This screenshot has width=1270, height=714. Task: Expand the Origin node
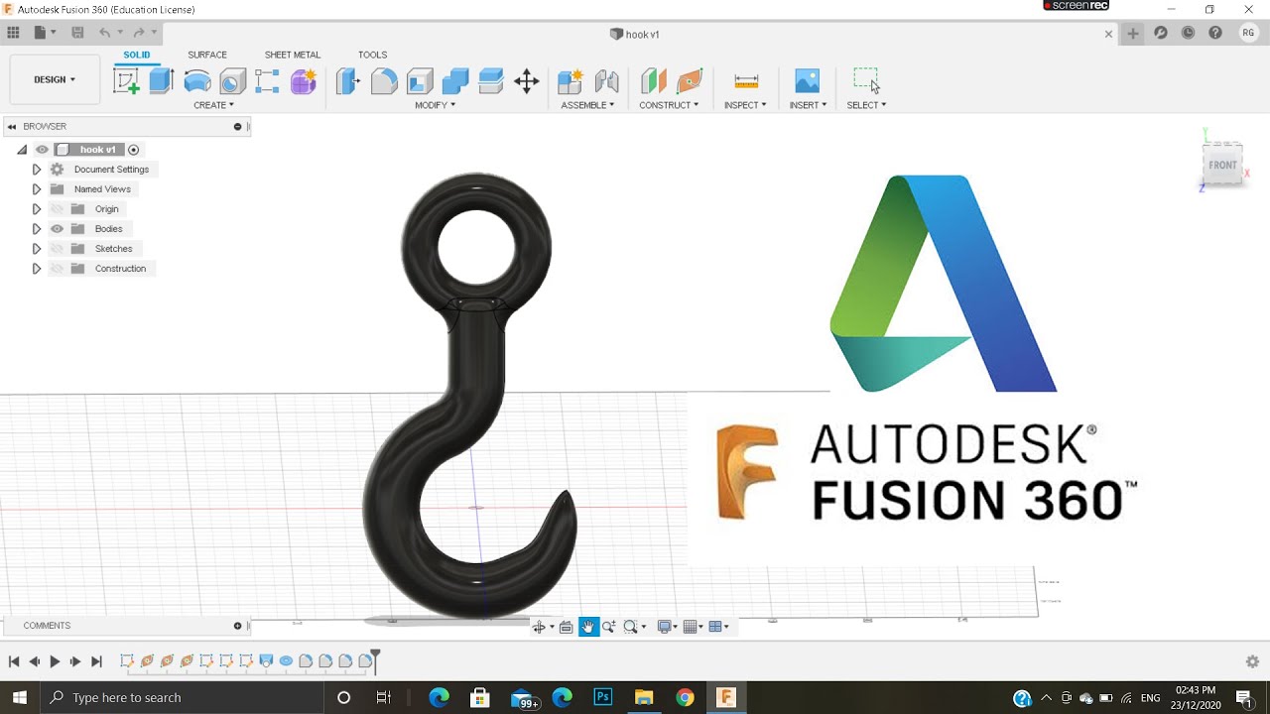coord(37,209)
